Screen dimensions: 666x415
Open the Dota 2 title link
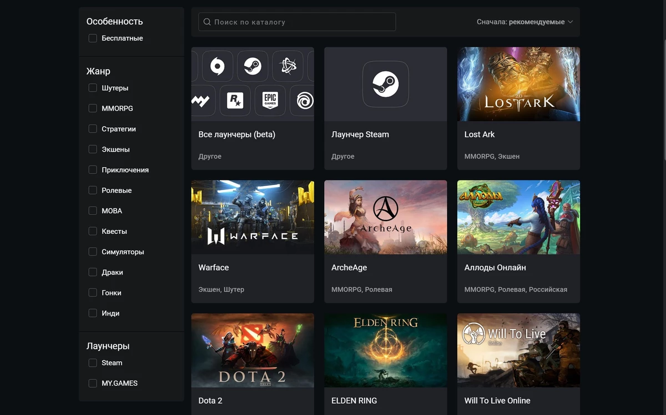210,401
